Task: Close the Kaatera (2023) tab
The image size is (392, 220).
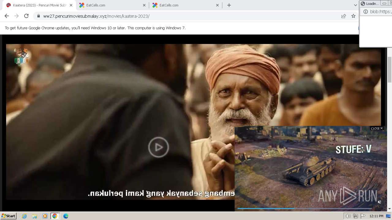Action: pos(71,5)
